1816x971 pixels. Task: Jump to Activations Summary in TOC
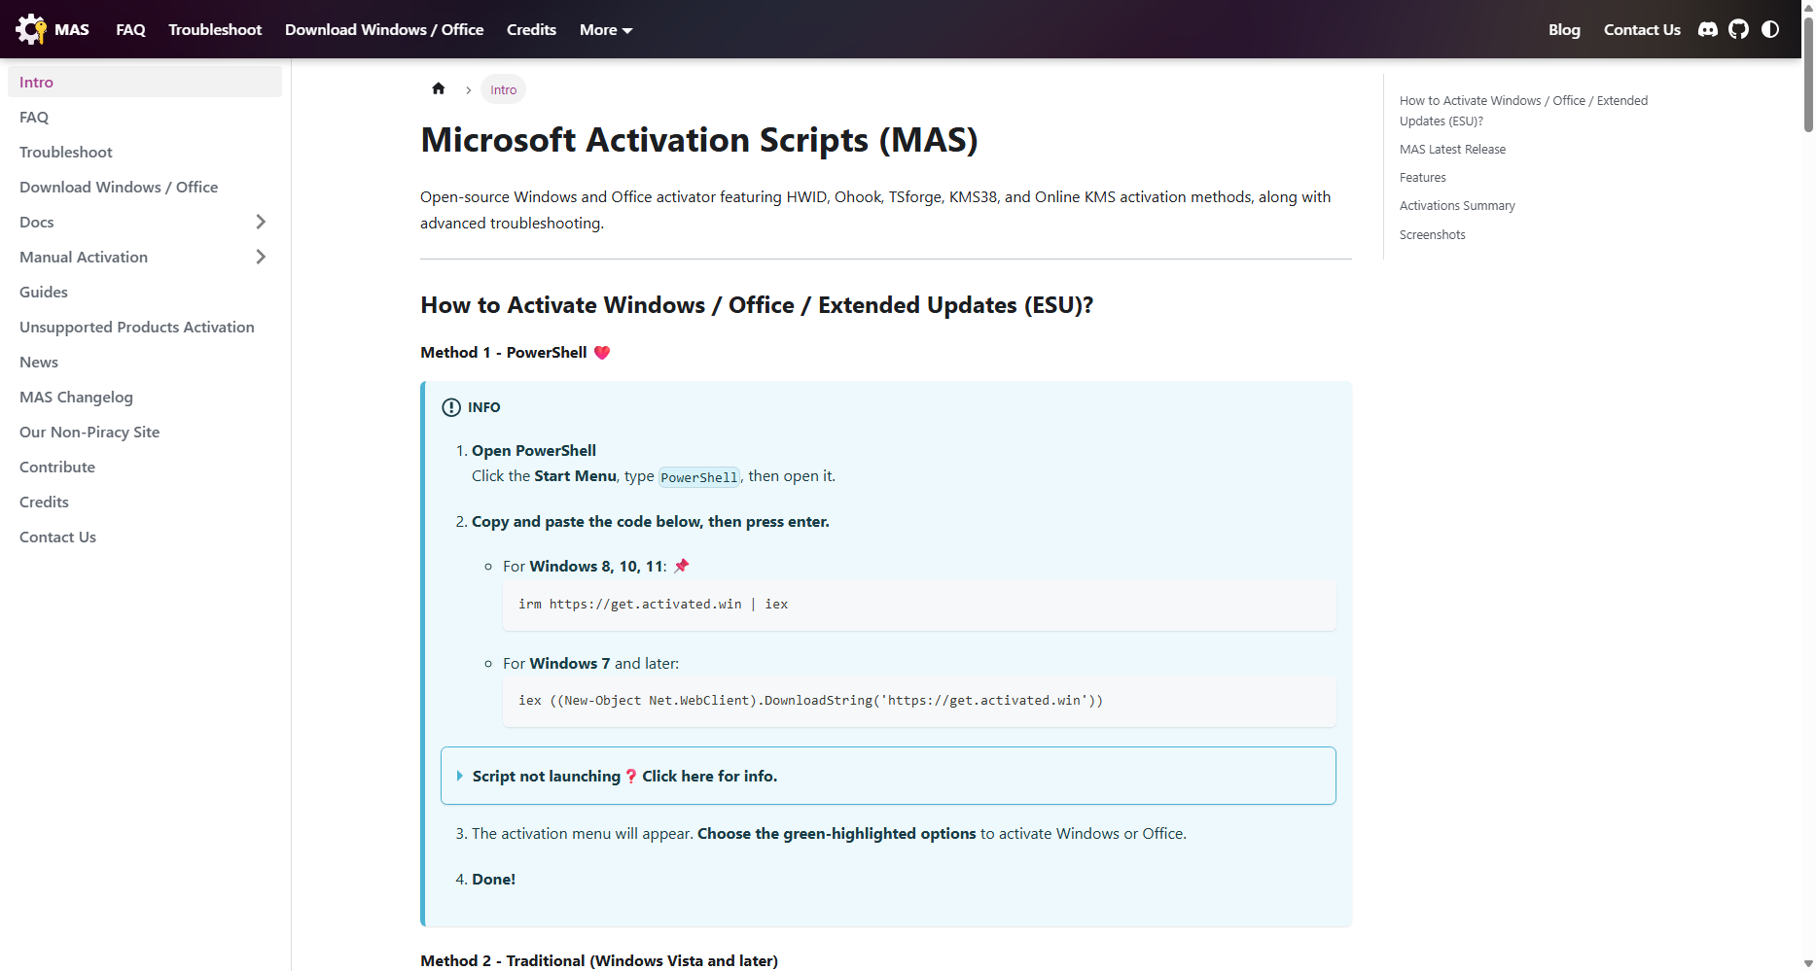coord(1457,205)
